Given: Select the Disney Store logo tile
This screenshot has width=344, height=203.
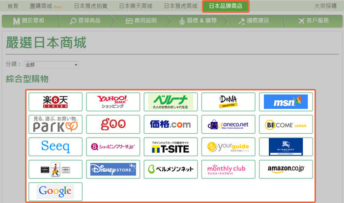Looking at the screenshot, I should [x=113, y=169].
